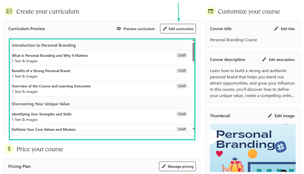Viewport: 304px width, 174px height.
Task: Click Draft badge on Defining Your Core Values lesson
Action: (182, 129)
